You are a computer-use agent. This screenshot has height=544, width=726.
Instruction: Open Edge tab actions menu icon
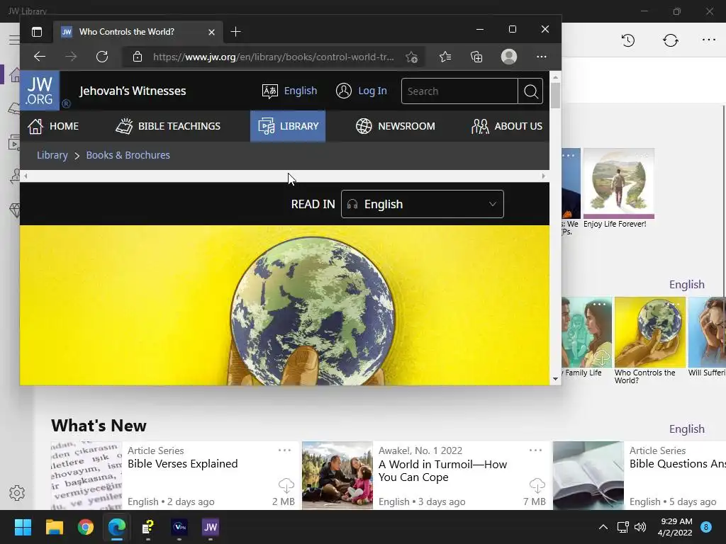click(37, 32)
